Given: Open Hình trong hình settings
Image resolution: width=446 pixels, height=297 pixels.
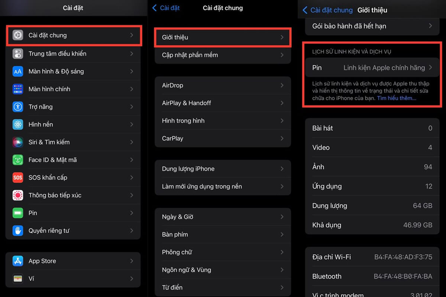Looking at the screenshot, I should tap(223, 121).
